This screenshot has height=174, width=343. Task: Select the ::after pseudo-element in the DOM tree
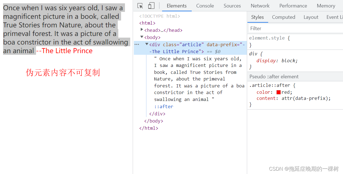click(x=163, y=106)
